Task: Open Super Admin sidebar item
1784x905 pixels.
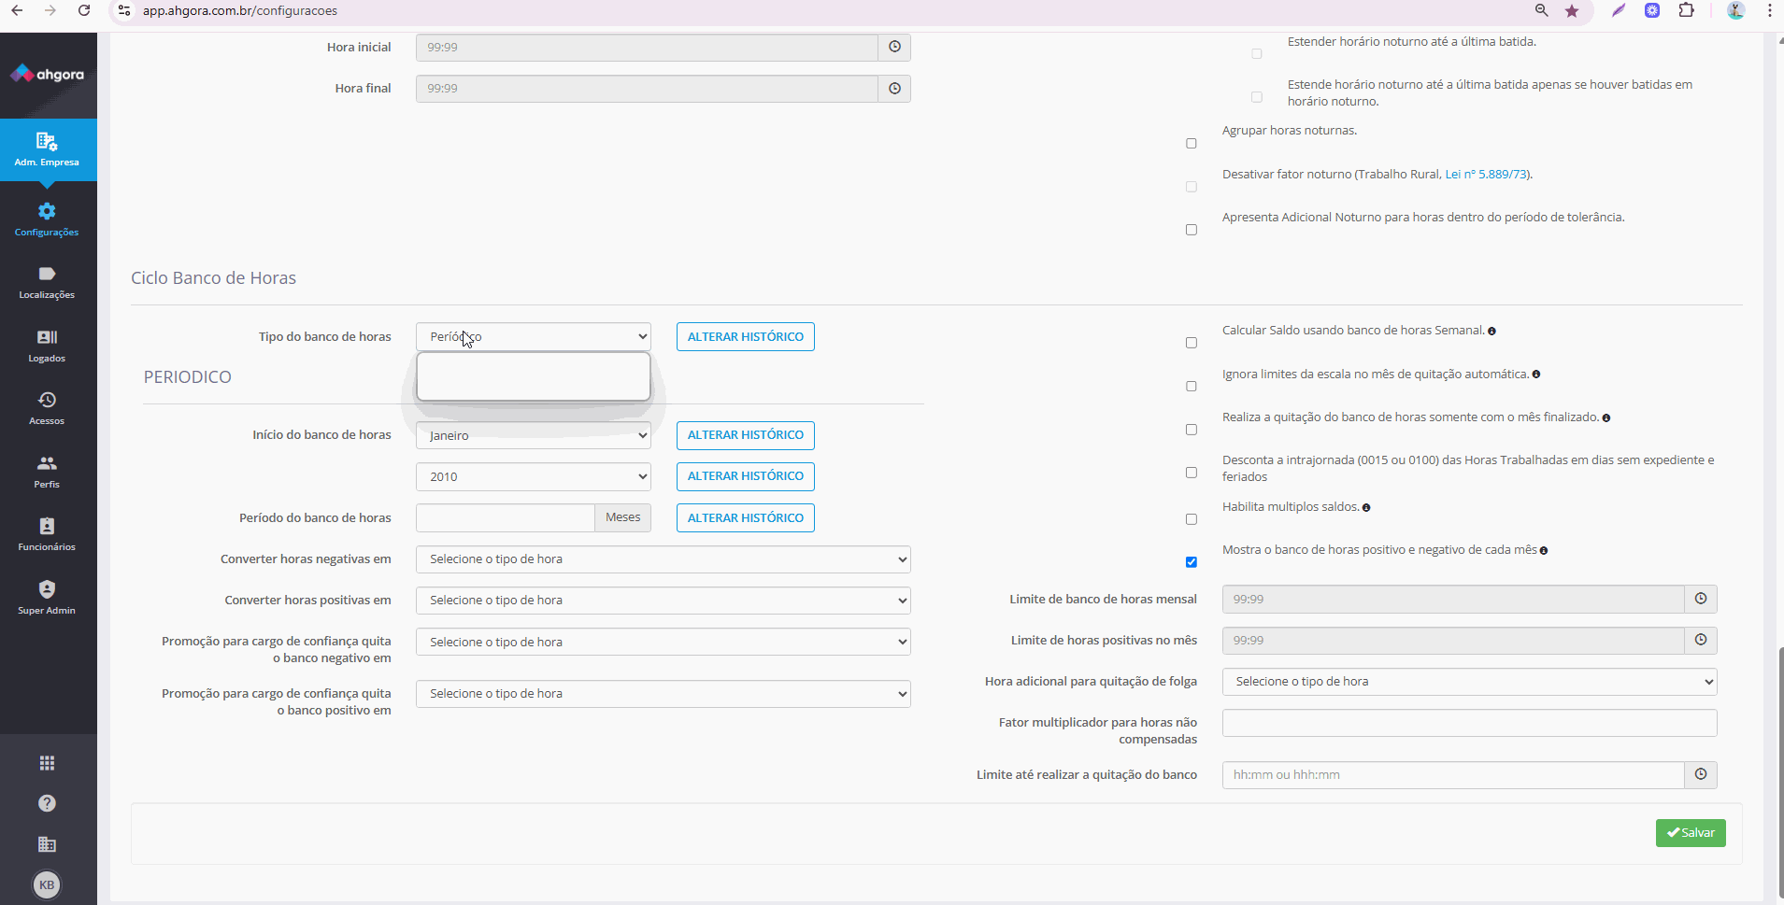Action: [x=47, y=598]
